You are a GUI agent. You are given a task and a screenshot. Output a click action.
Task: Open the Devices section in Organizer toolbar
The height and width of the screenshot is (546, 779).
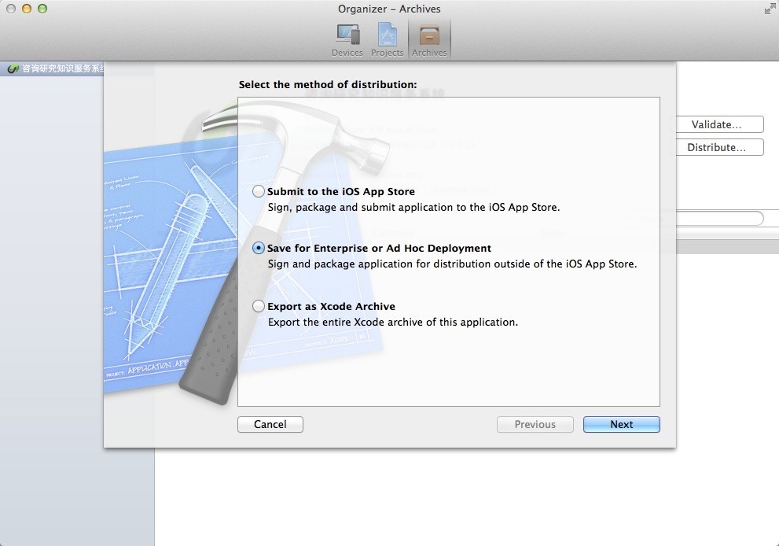point(347,40)
